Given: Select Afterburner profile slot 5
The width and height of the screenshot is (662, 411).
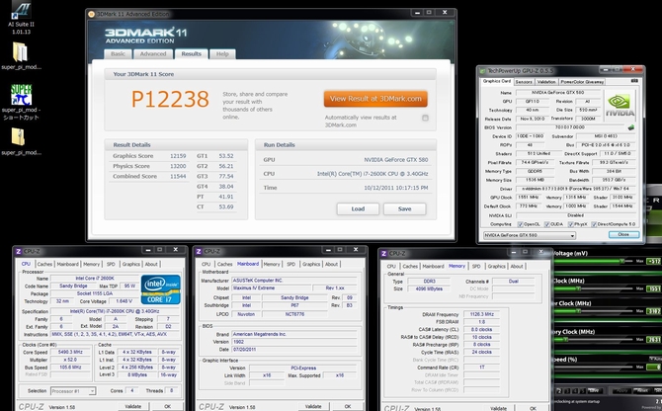Looking at the screenshot, I should point(583,390).
